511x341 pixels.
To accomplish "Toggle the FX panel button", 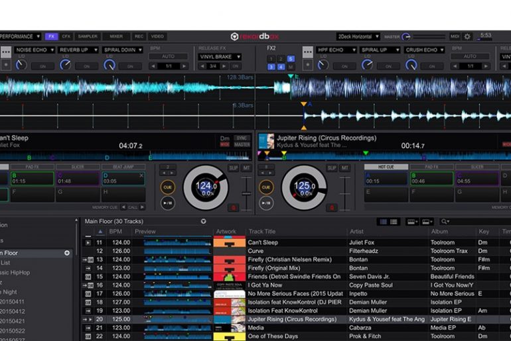I will point(51,36).
